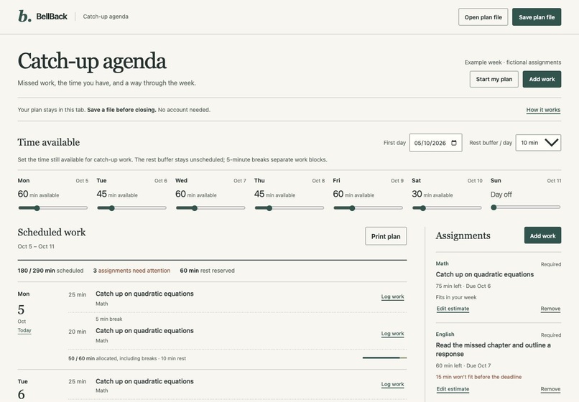Click the BellBack logo icon
This screenshot has height=402, width=579.
tap(24, 17)
